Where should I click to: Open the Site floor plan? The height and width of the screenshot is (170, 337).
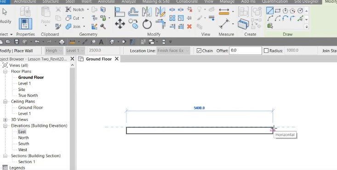point(22,90)
